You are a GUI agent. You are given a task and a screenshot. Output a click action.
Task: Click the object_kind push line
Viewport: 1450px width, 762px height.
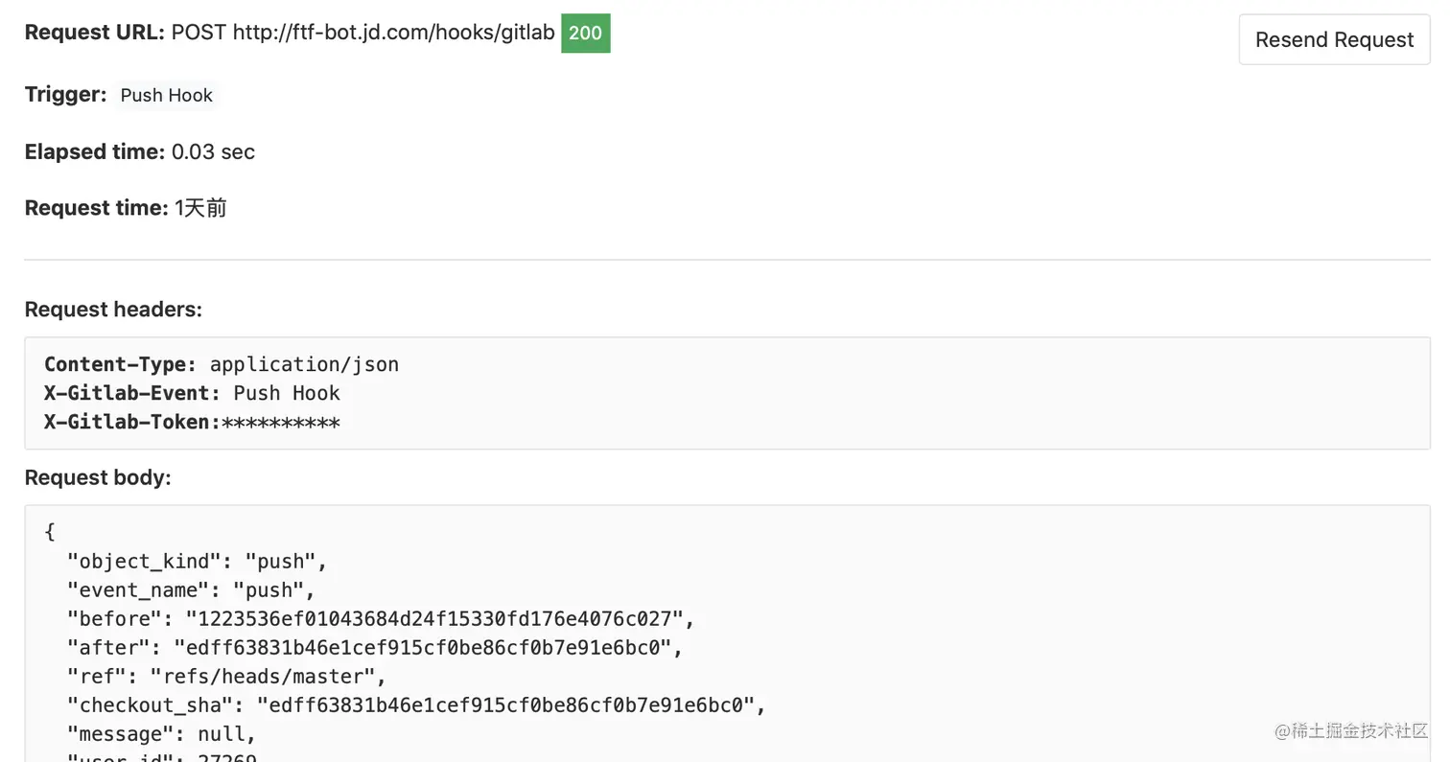point(197,561)
